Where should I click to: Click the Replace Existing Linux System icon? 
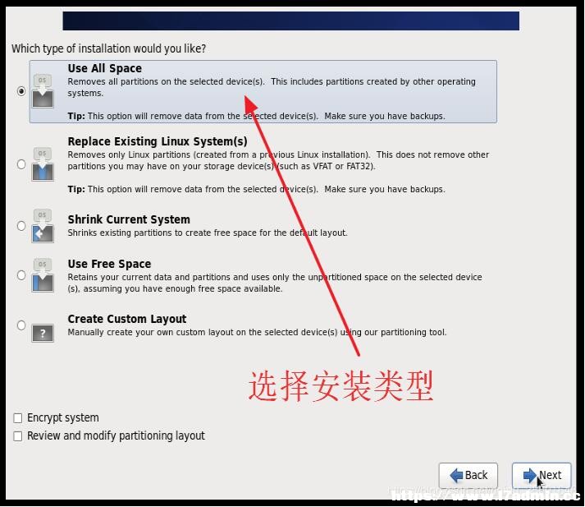[x=43, y=164]
